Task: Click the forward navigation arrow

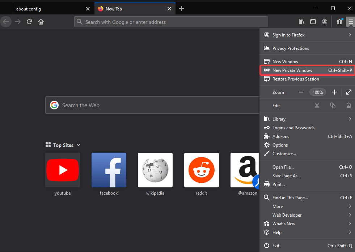Action: point(18,22)
